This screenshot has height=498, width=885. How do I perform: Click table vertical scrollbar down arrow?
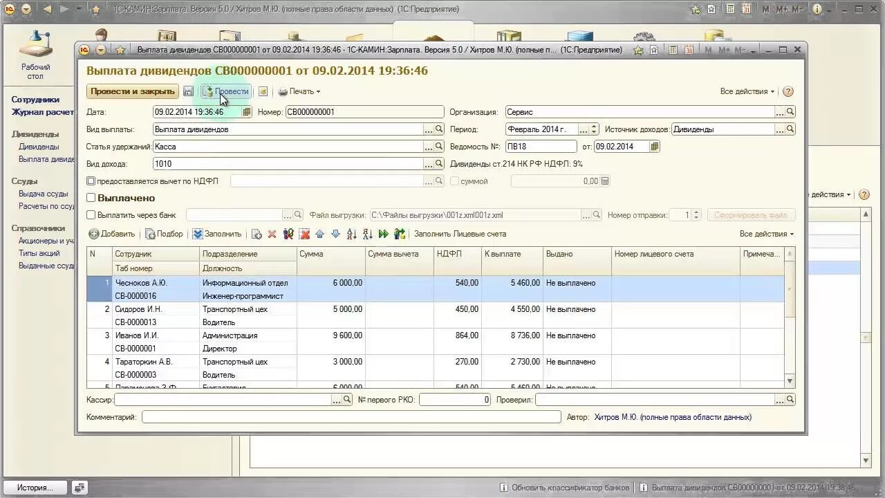(790, 381)
